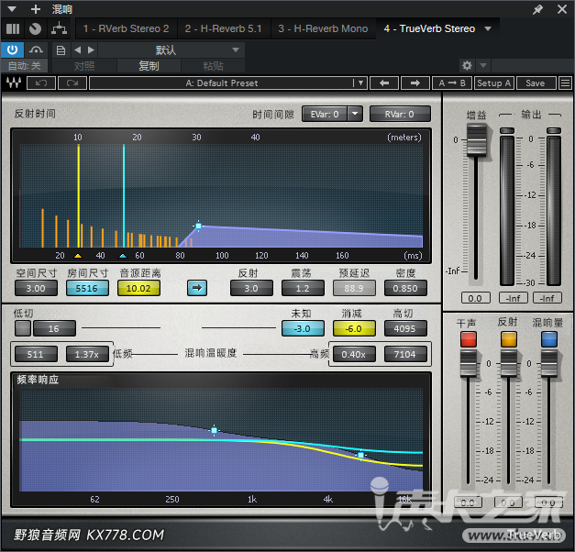This screenshot has height=552, width=575.
Task: Open the EVar dropdown arrow
Action: (x=355, y=114)
